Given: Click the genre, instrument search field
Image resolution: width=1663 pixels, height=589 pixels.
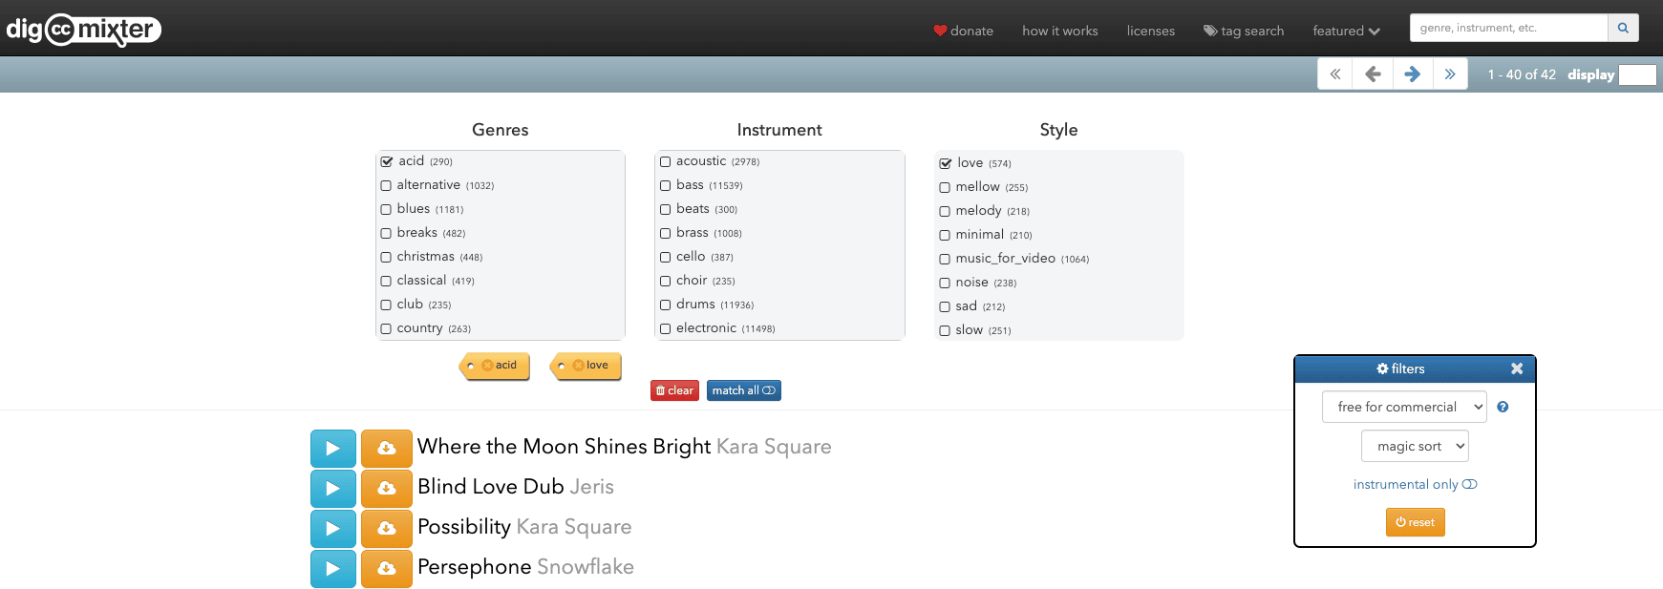Looking at the screenshot, I should 1508,28.
